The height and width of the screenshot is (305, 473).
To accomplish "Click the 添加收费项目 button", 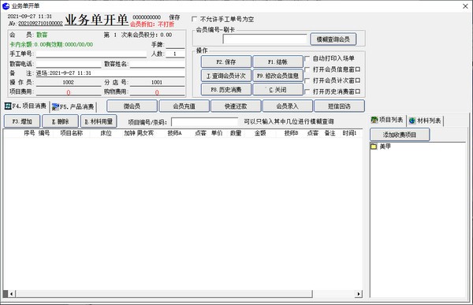I will coord(400,135).
